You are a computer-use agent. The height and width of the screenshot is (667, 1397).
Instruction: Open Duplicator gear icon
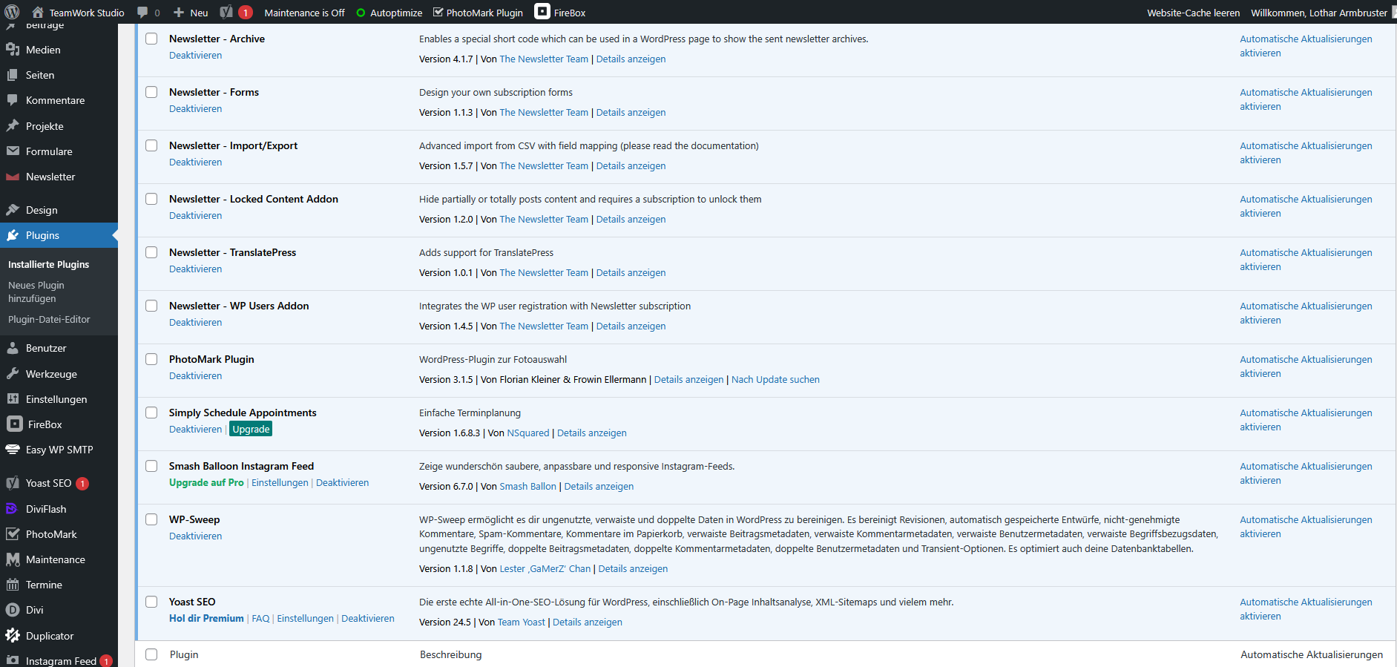[13, 636]
